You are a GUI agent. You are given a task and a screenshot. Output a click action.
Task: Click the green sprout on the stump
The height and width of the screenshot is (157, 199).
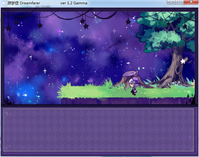[139, 68]
